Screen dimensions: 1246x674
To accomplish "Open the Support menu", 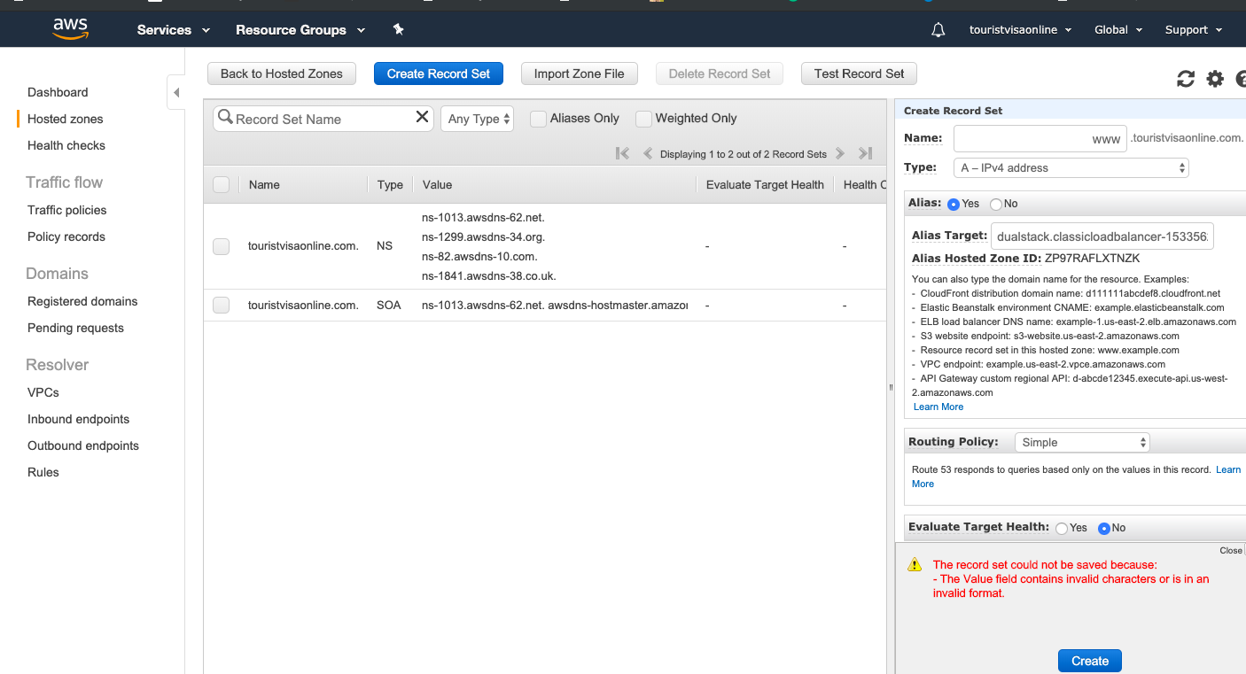I will (1194, 30).
